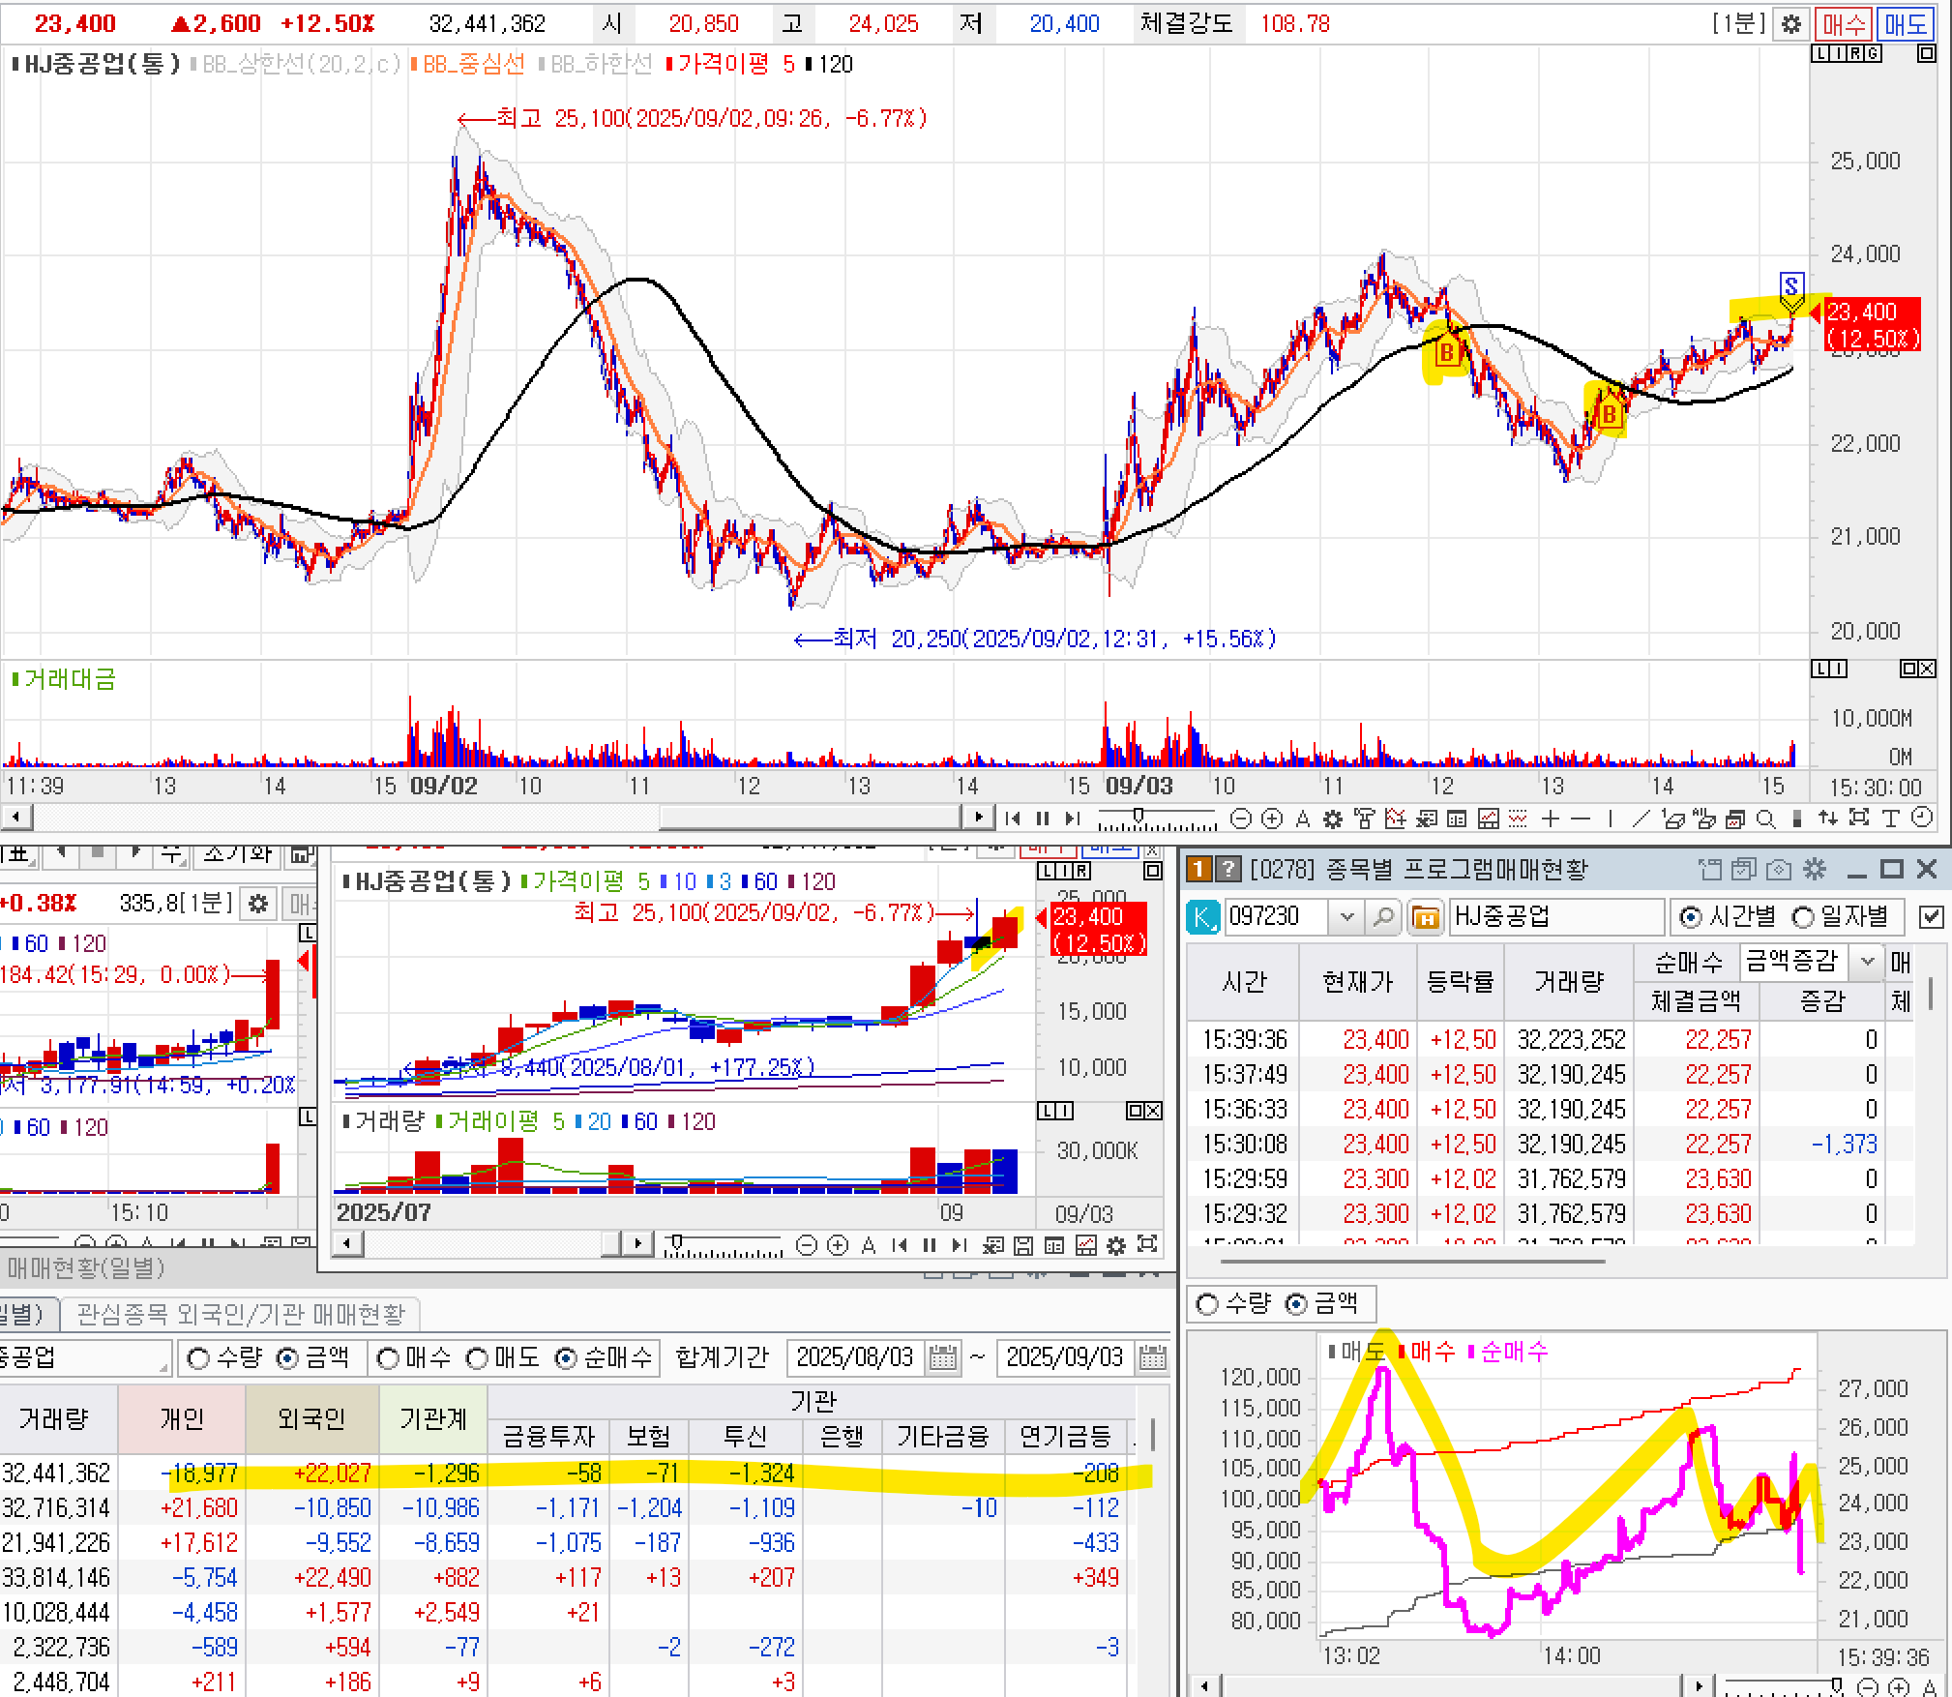This screenshot has height=1697, width=1952.
Task: Select the text T tool in the chart toolbar
Action: click(x=1890, y=819)
